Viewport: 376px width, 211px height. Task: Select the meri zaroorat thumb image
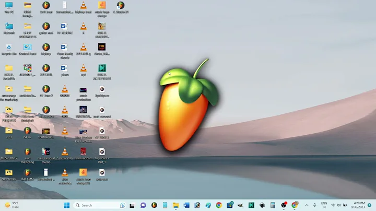46,156
